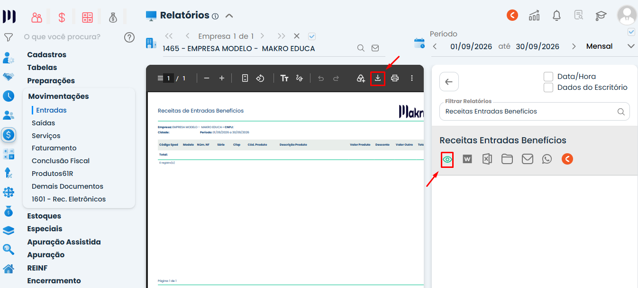Go to last company double arrow

[282, 36]
